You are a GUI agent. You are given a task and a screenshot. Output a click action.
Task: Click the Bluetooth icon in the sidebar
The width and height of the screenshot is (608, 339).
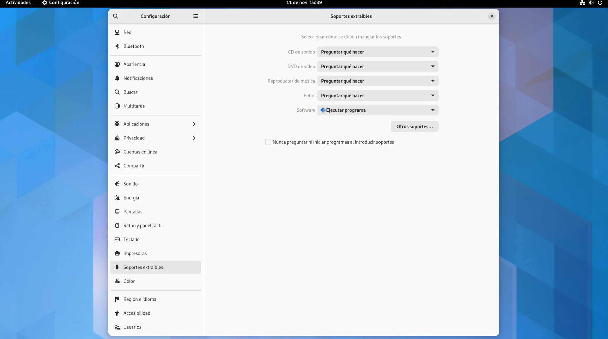click(x=117, y=46)
